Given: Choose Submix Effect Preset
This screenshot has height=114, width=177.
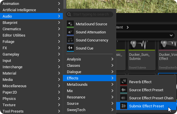Looking at the screenshot, I should pyautogui.click(x=146, y=106).
